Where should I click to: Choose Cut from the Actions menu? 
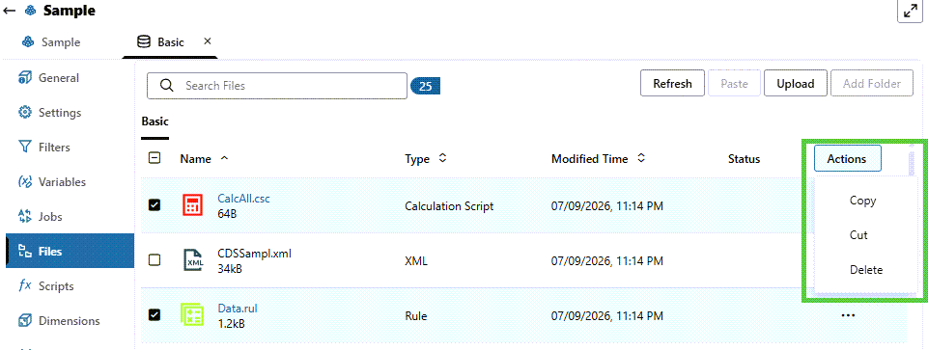click(858, 235)
